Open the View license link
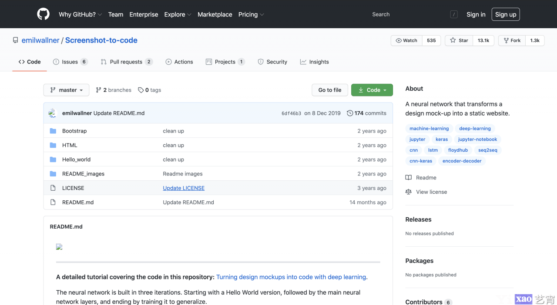 (431, 192)
